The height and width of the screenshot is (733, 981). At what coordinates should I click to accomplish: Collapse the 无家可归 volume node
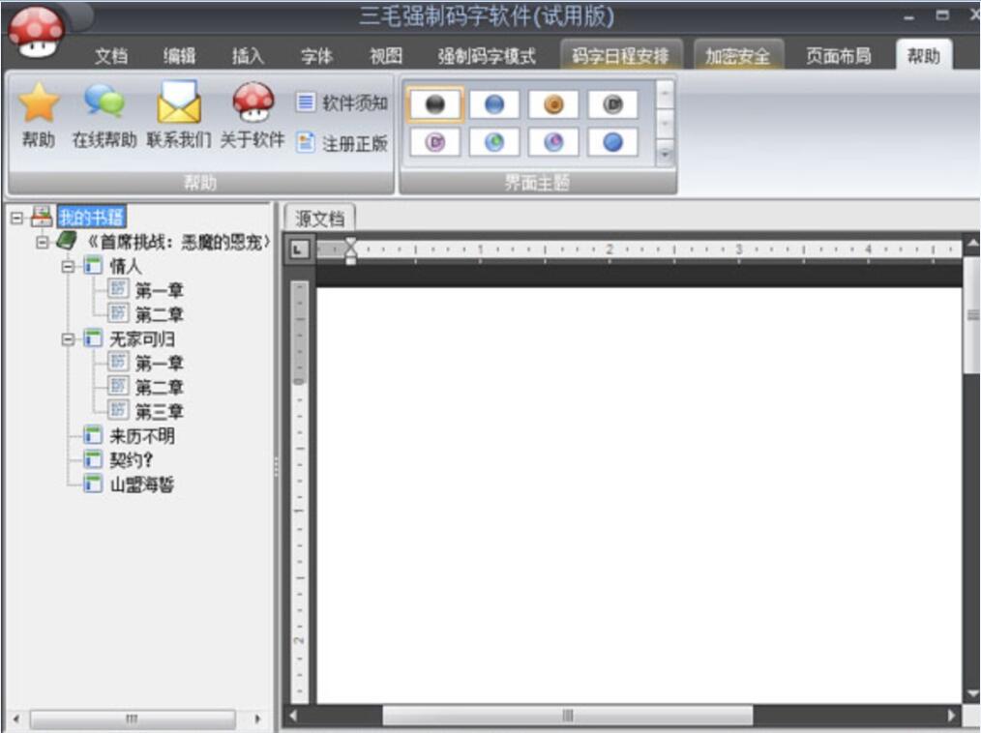pos(69,339)
